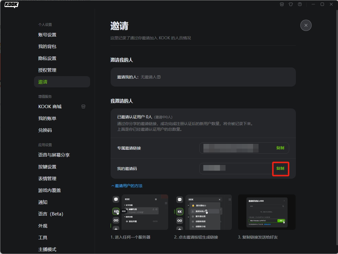Close settings with the round X button
The width and height of the screenshot is (338, 254).
pos(306,25)
